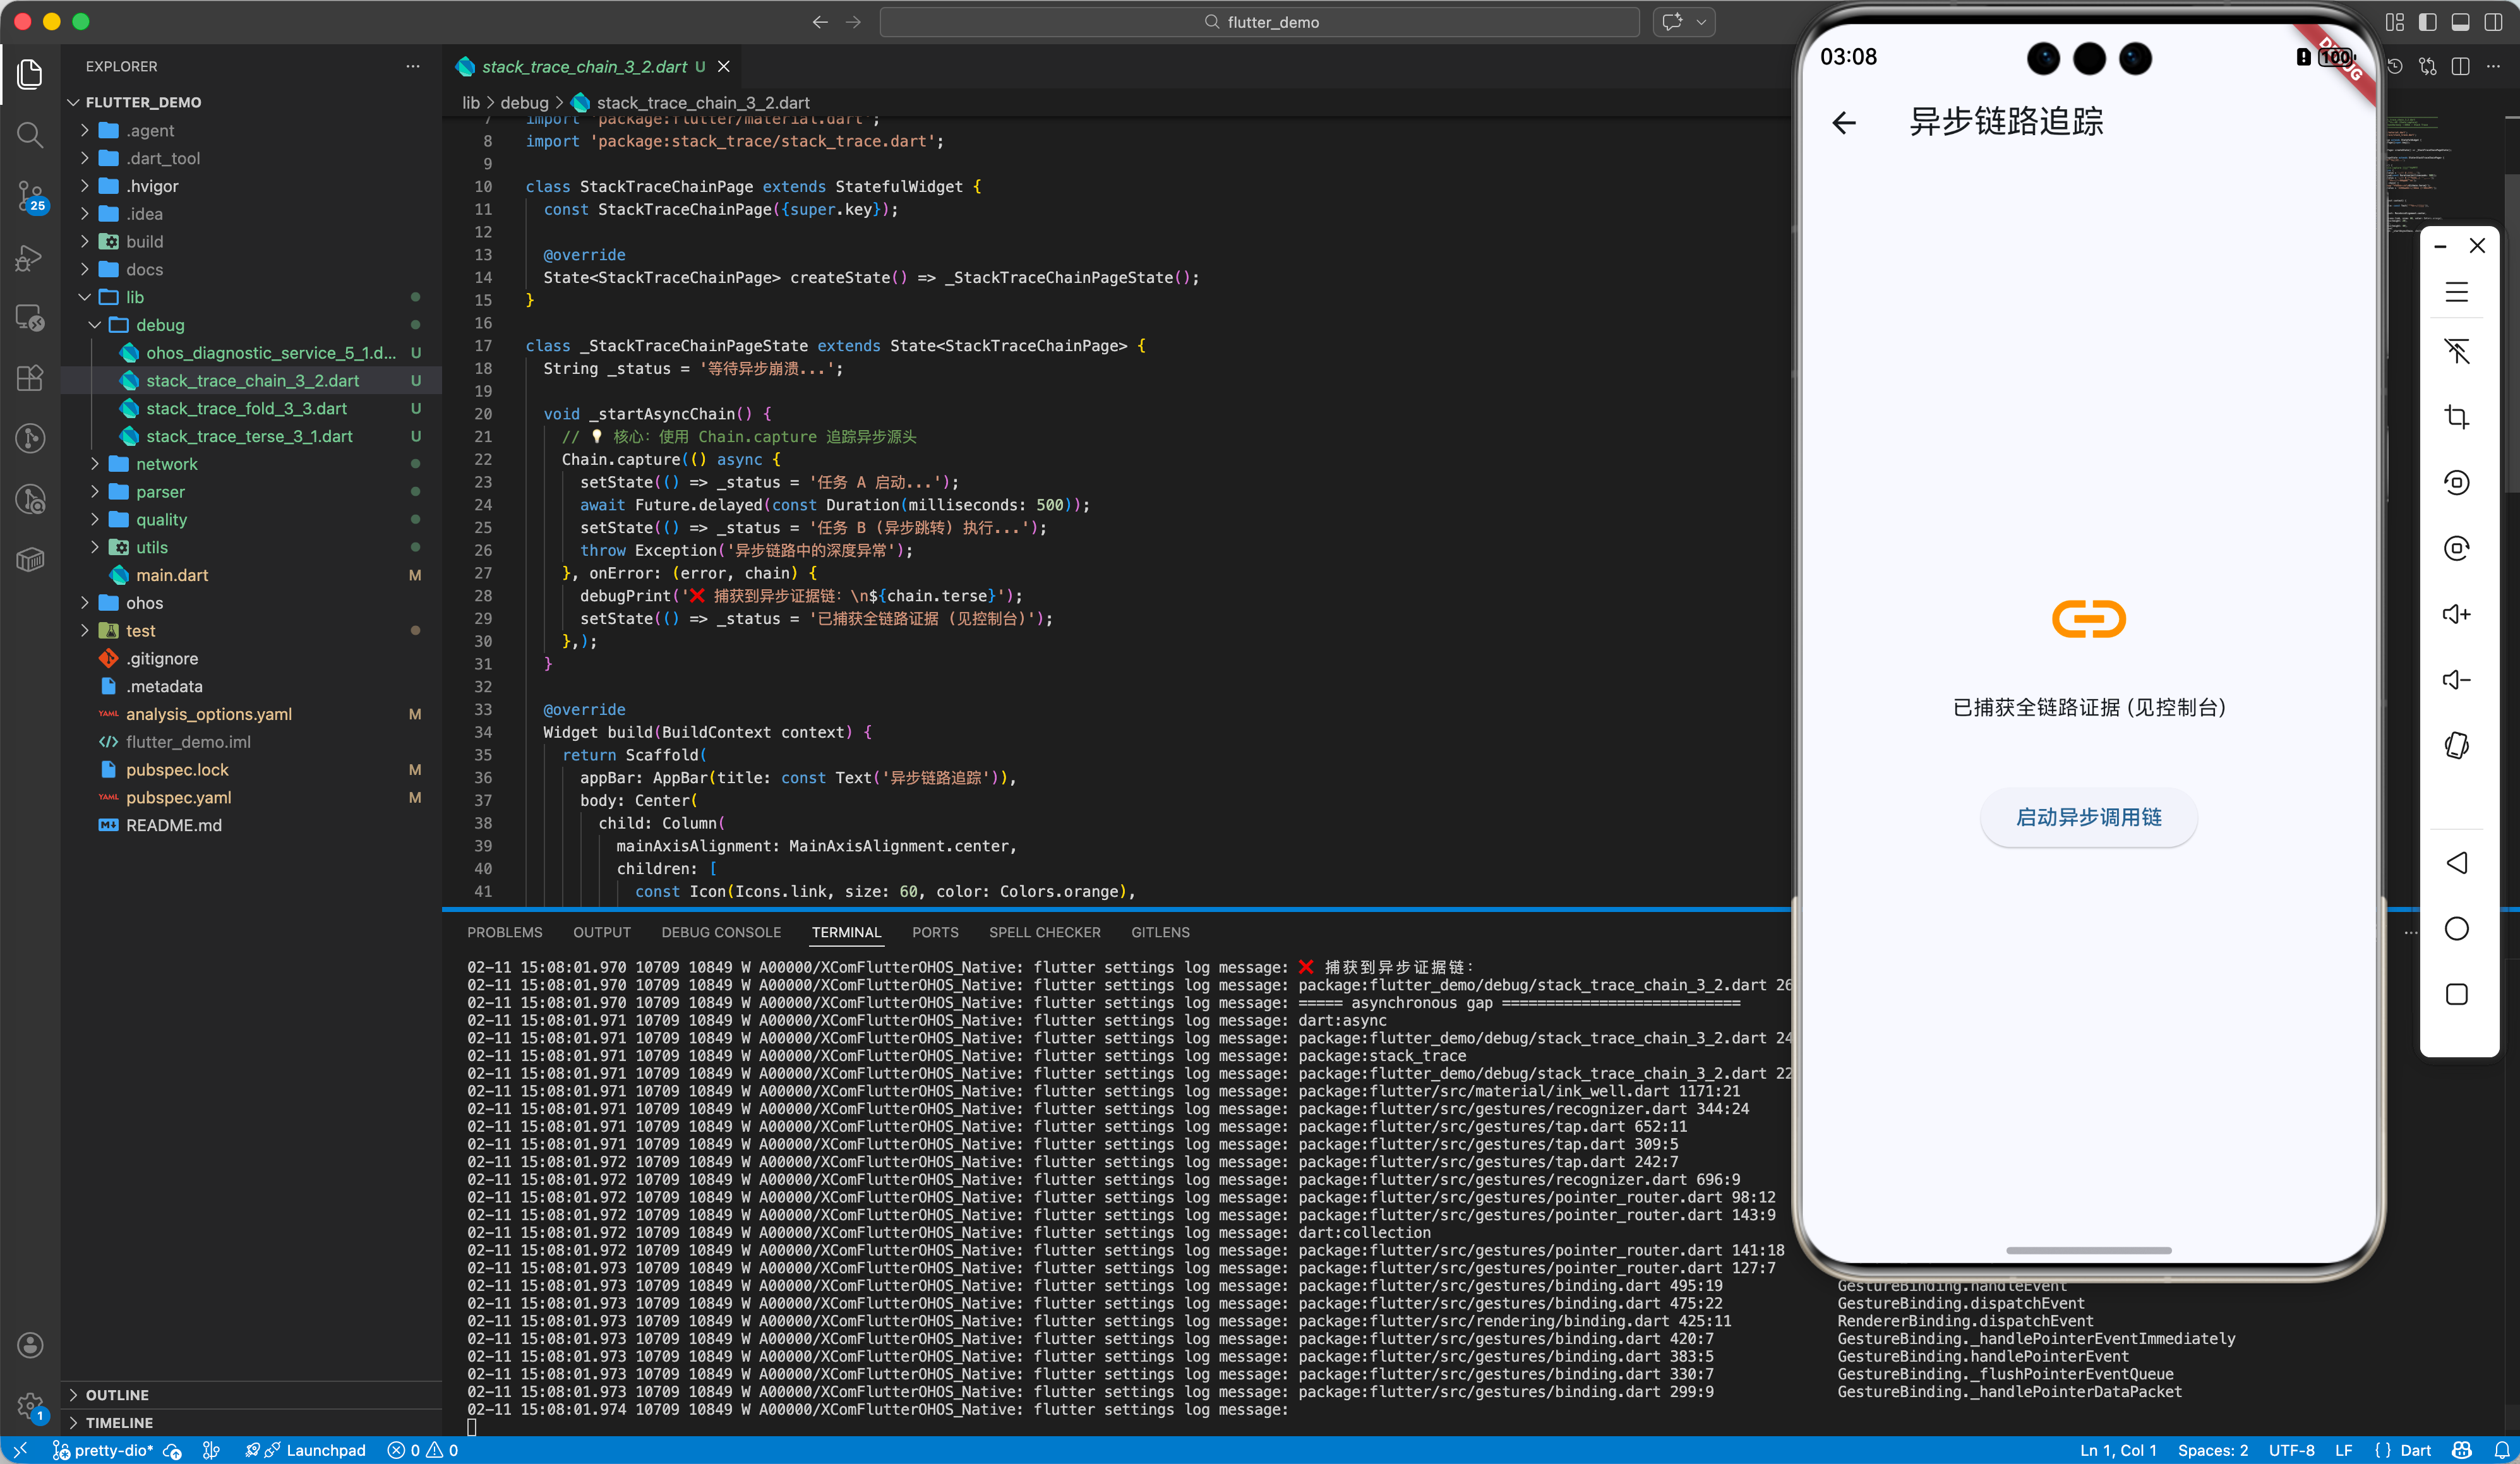Viewport: 2520px width, 1464px height.
Task: Open the Extensions view icon
Action: [x=30, y=378]
